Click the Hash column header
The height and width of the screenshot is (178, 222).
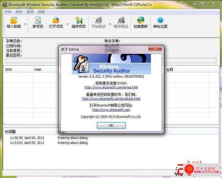tap(46, 69)
